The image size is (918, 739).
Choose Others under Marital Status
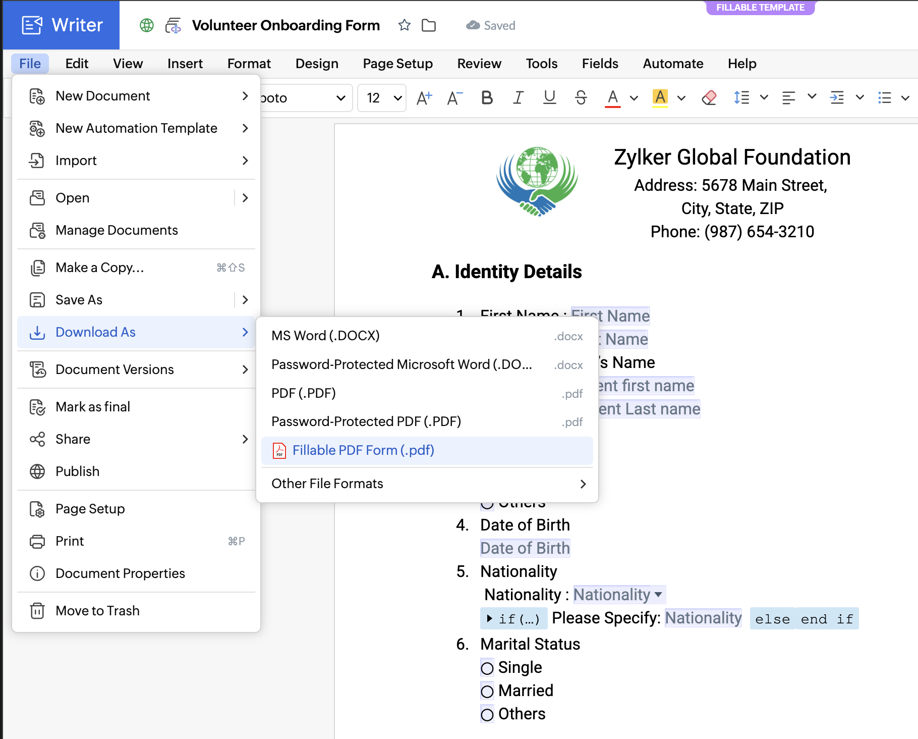point(487,715)
